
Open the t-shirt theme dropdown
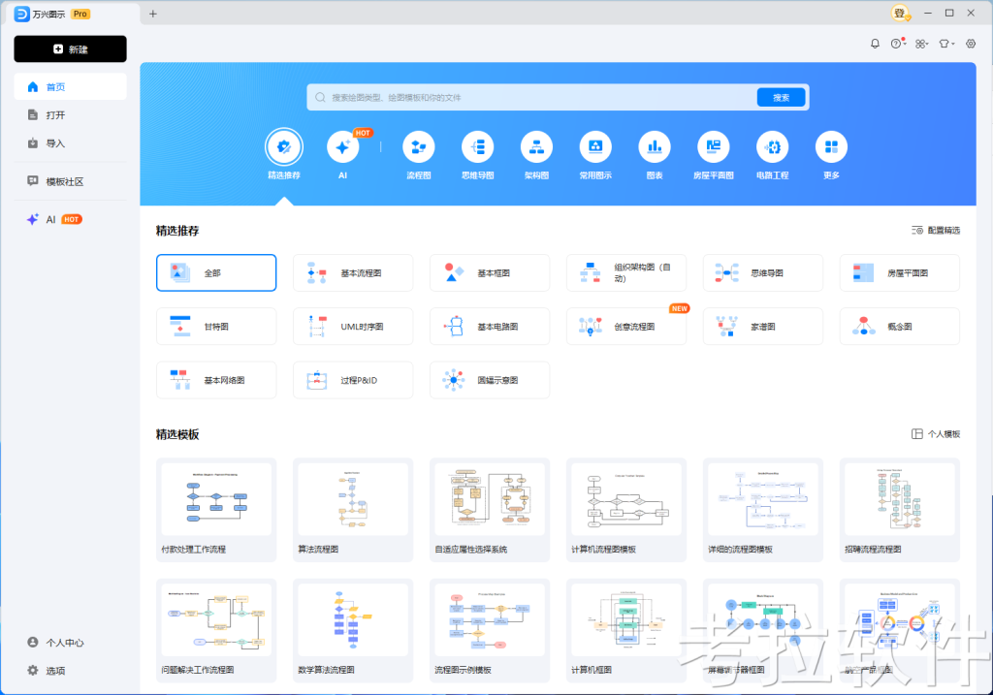point(946,44)
